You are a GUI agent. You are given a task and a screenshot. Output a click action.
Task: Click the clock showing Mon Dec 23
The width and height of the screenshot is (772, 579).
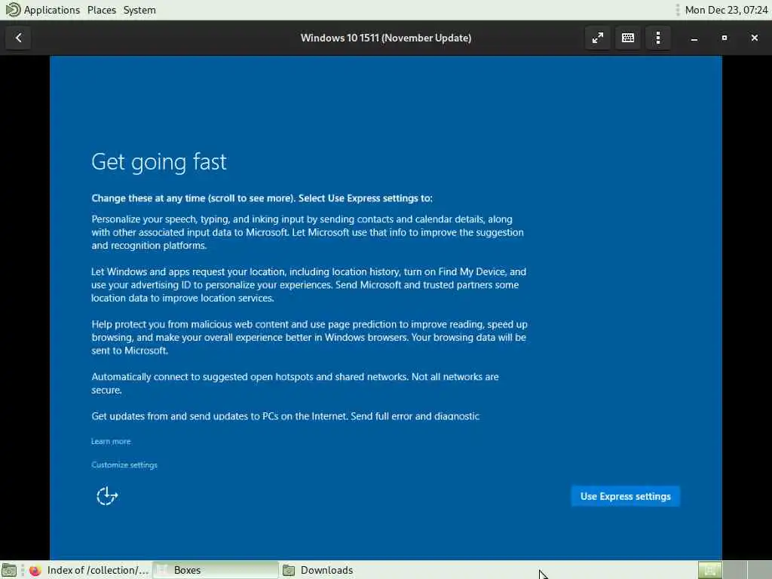click(x=726, y=10)
